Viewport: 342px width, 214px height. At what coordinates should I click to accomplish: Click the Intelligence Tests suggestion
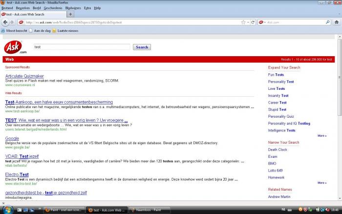[x=281, y=130]
